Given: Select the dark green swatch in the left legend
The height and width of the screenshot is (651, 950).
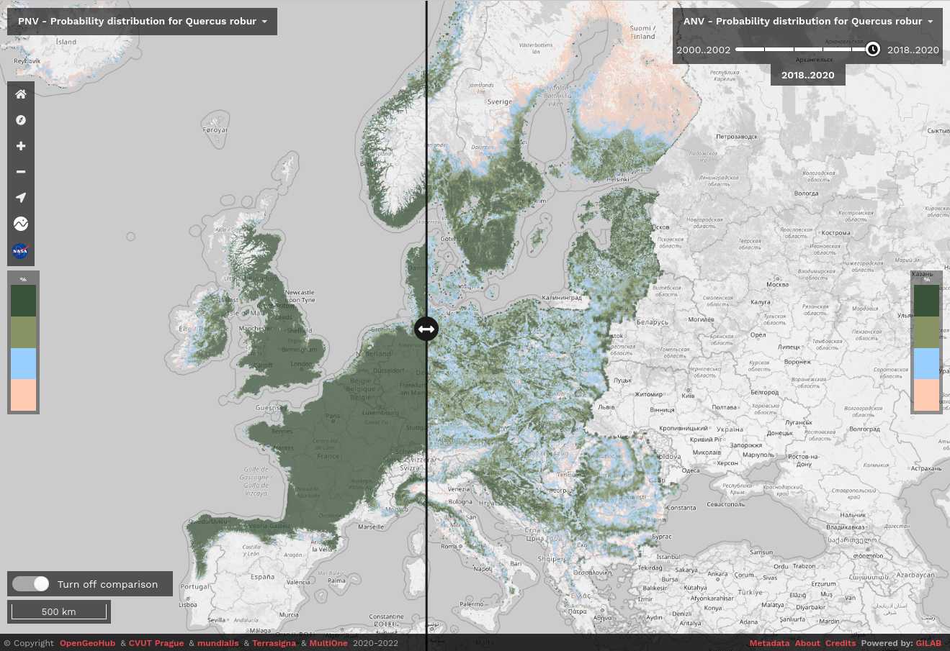Looking at the screenshot, I should pyautogui.click(x=23, y=301).
